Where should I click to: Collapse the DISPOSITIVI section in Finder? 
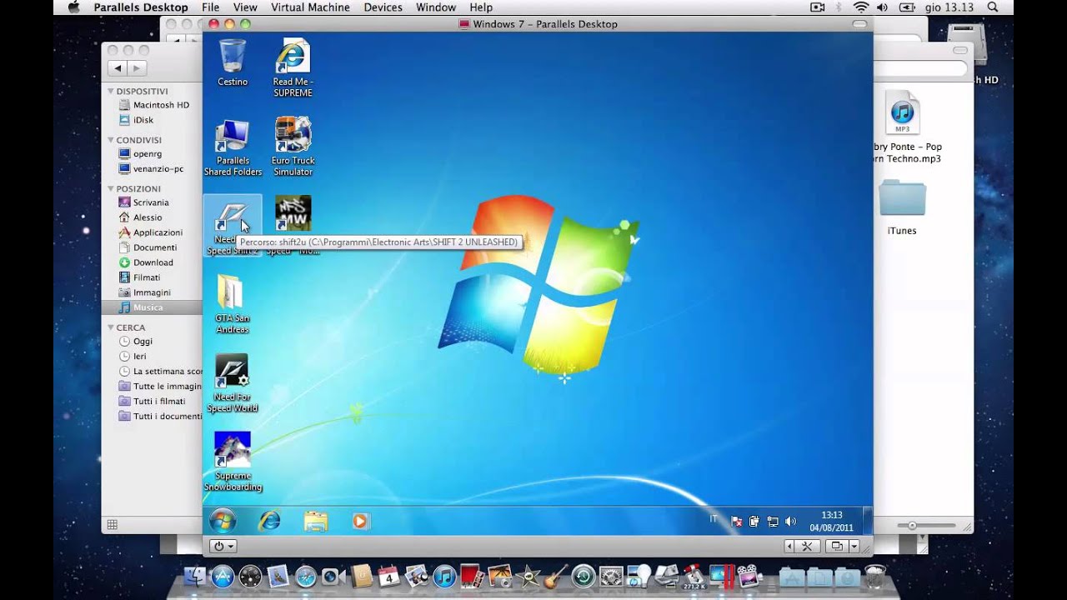coord(111,92)
